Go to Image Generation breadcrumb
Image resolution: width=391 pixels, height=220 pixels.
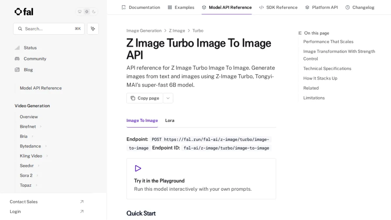tap(144, 31)
